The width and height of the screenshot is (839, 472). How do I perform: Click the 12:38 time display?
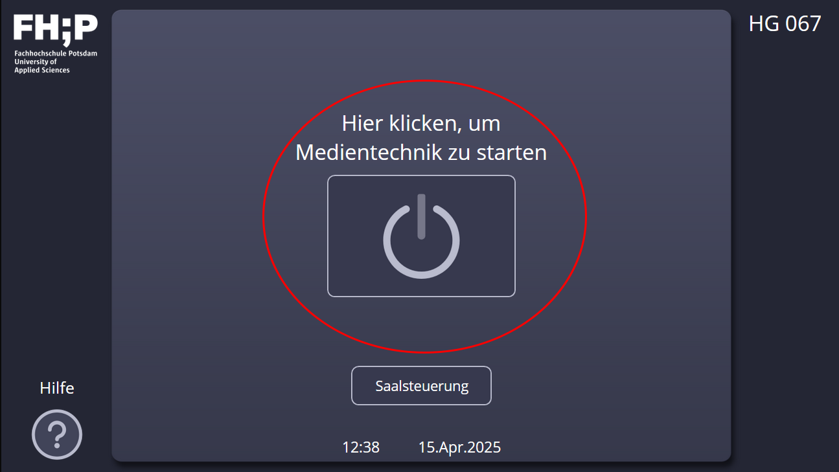(x=361, y=447)
